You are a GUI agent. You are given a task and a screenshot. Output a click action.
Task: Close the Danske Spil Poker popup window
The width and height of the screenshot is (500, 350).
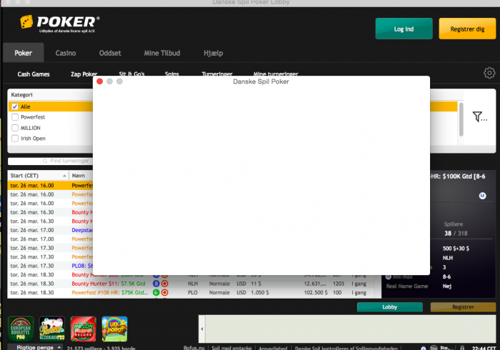[x=99, y=81]
